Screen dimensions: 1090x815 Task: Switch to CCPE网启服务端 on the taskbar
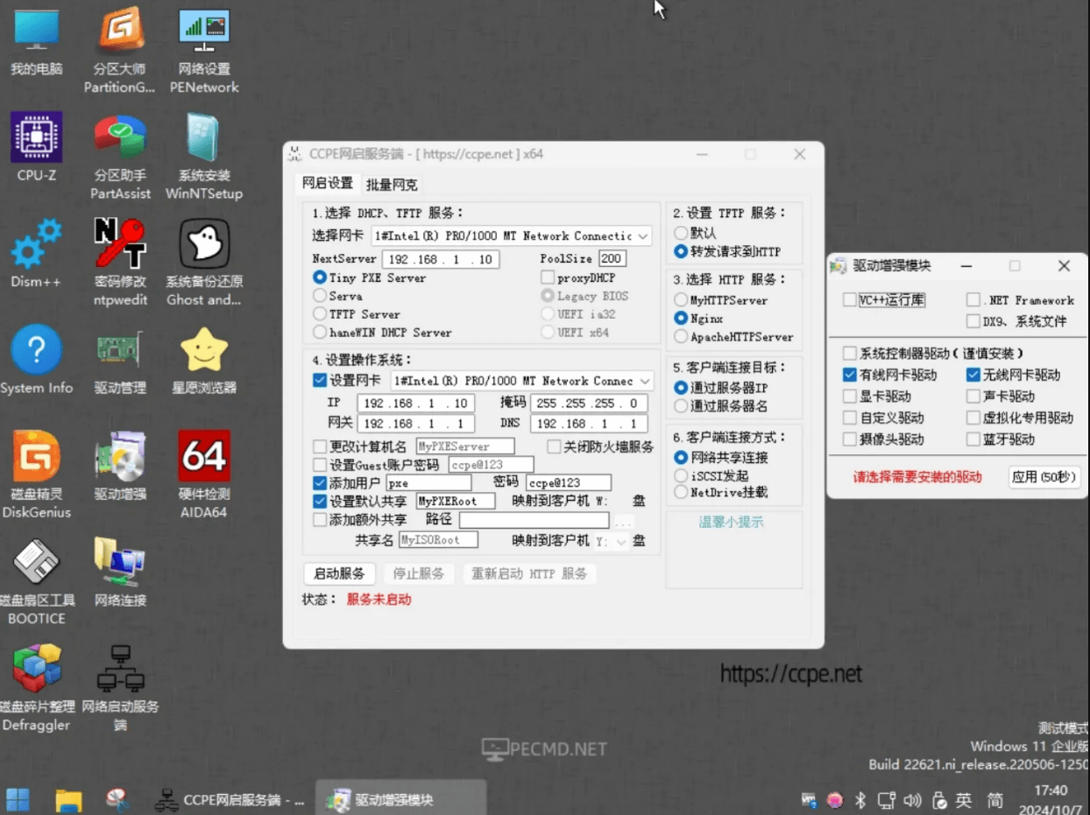coord(230,799)
